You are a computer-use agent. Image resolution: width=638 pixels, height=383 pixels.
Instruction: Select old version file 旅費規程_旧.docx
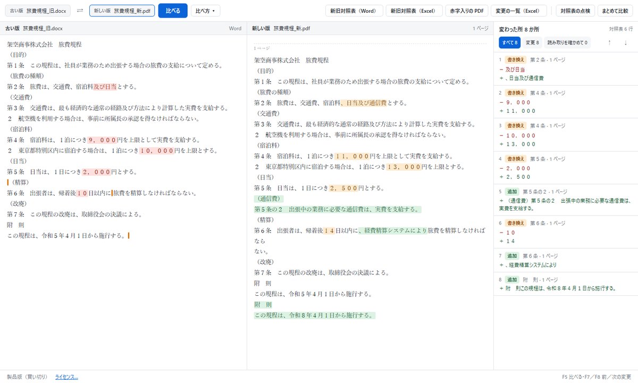coord(37,11)
